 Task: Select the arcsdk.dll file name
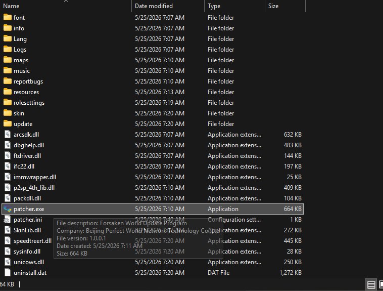coord(26,135)
